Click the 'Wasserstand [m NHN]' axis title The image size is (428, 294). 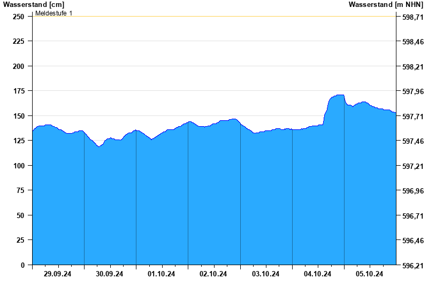click(386, 4)
